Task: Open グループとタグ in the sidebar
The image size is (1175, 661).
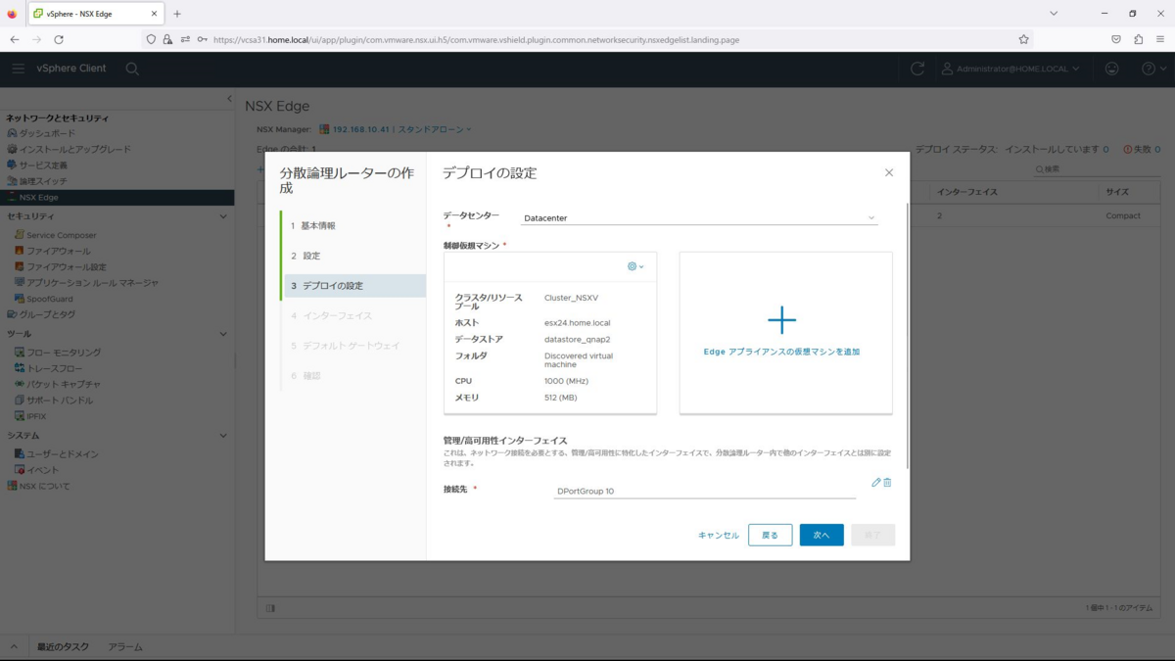Action: coord(47,314)
